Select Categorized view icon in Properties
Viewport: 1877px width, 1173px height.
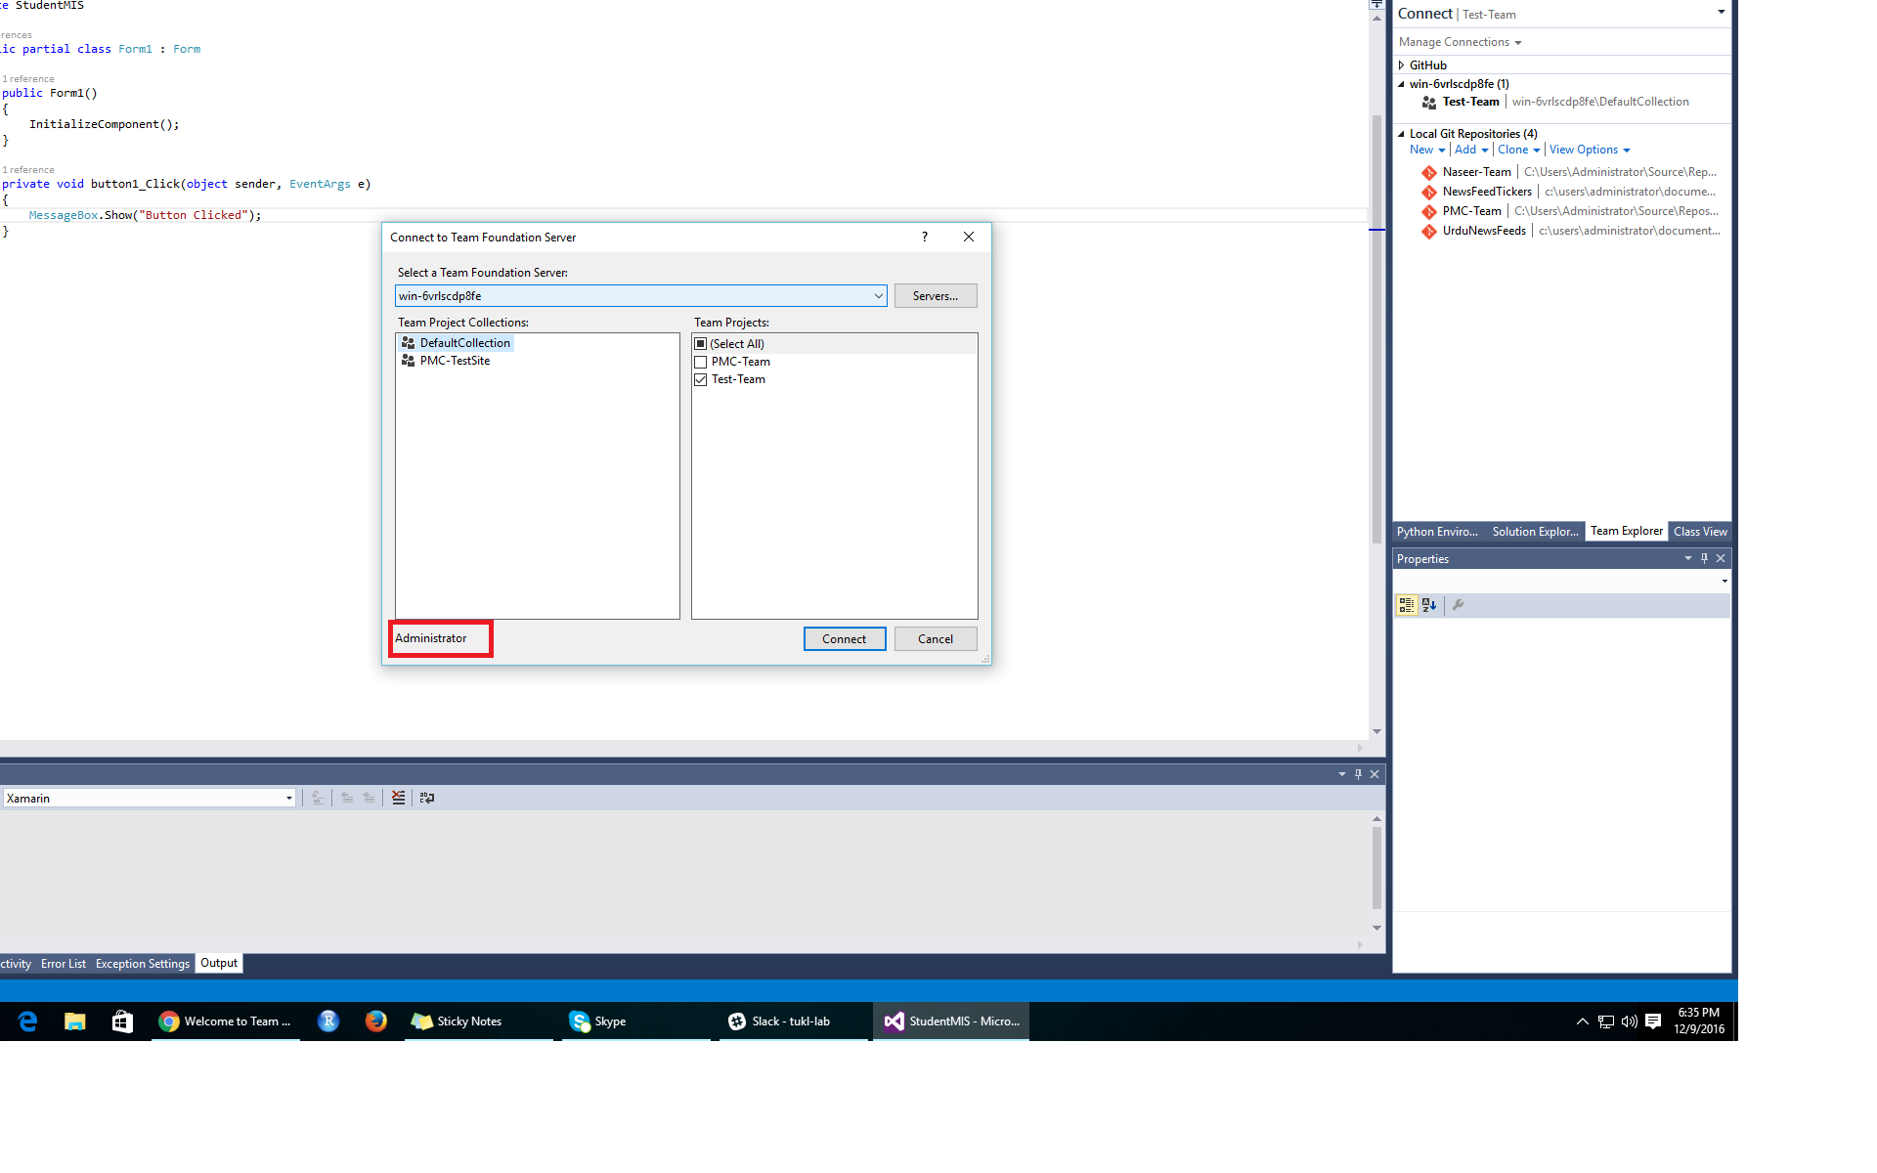pyautogui.click(x=1406, y=605)
